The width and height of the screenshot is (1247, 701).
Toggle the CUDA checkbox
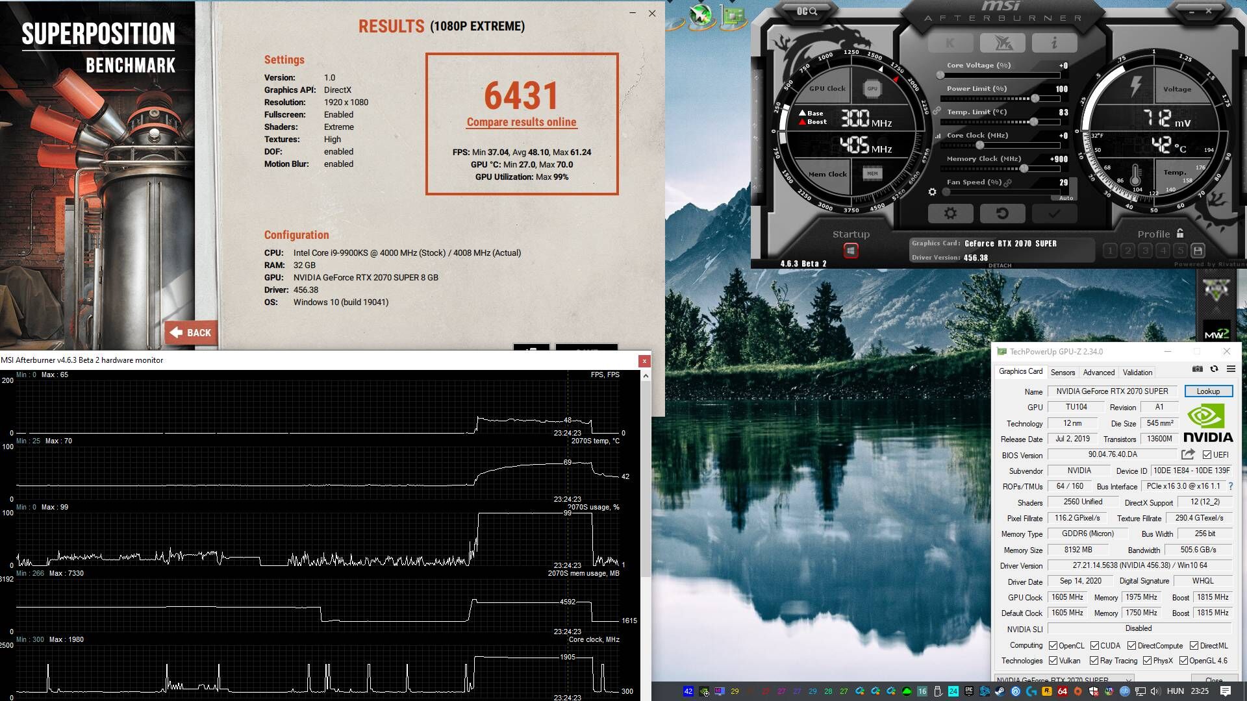[x=1094, y=646]
